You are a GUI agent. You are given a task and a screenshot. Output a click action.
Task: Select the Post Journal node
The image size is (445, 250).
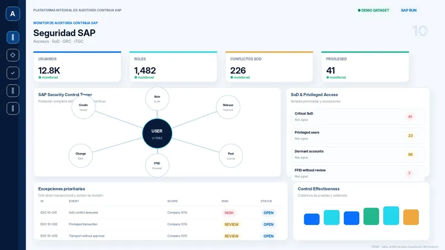[x=231, y=156]
